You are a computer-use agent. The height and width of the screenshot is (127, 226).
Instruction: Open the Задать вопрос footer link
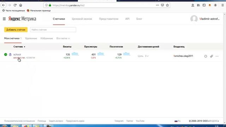[56, 121]
